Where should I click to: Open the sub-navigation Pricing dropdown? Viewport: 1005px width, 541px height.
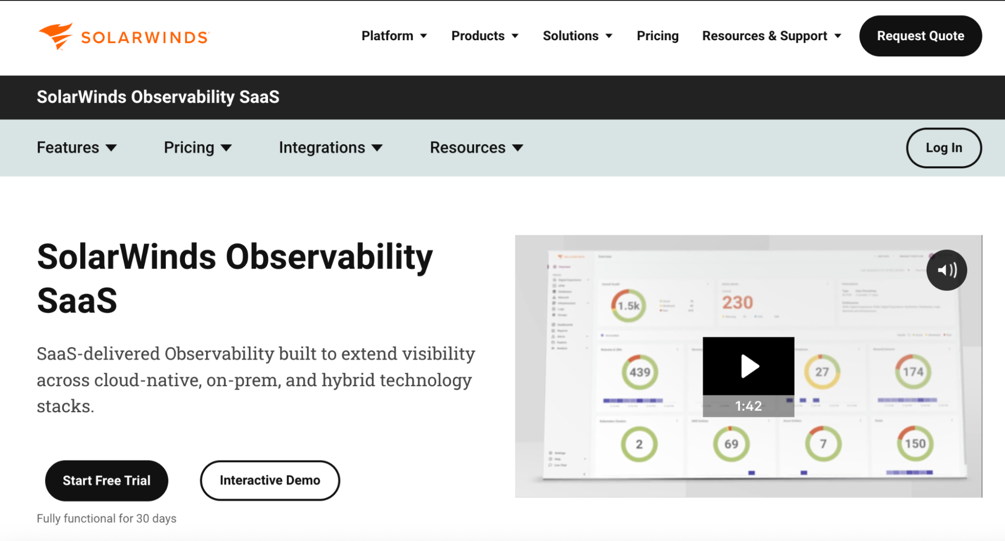click(x=198, y=148)
